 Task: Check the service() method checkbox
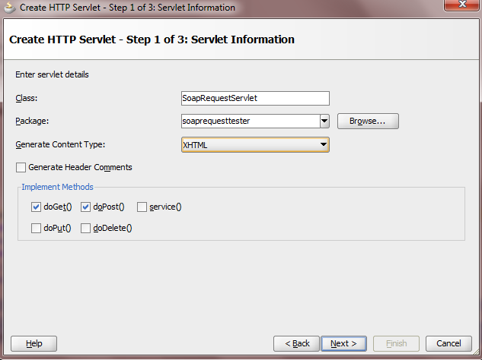142,207
